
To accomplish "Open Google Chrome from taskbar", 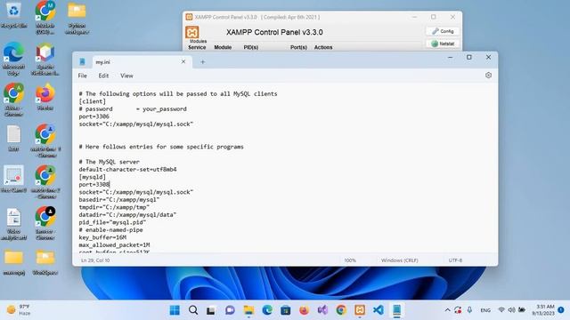I will [x=341, y=310].
